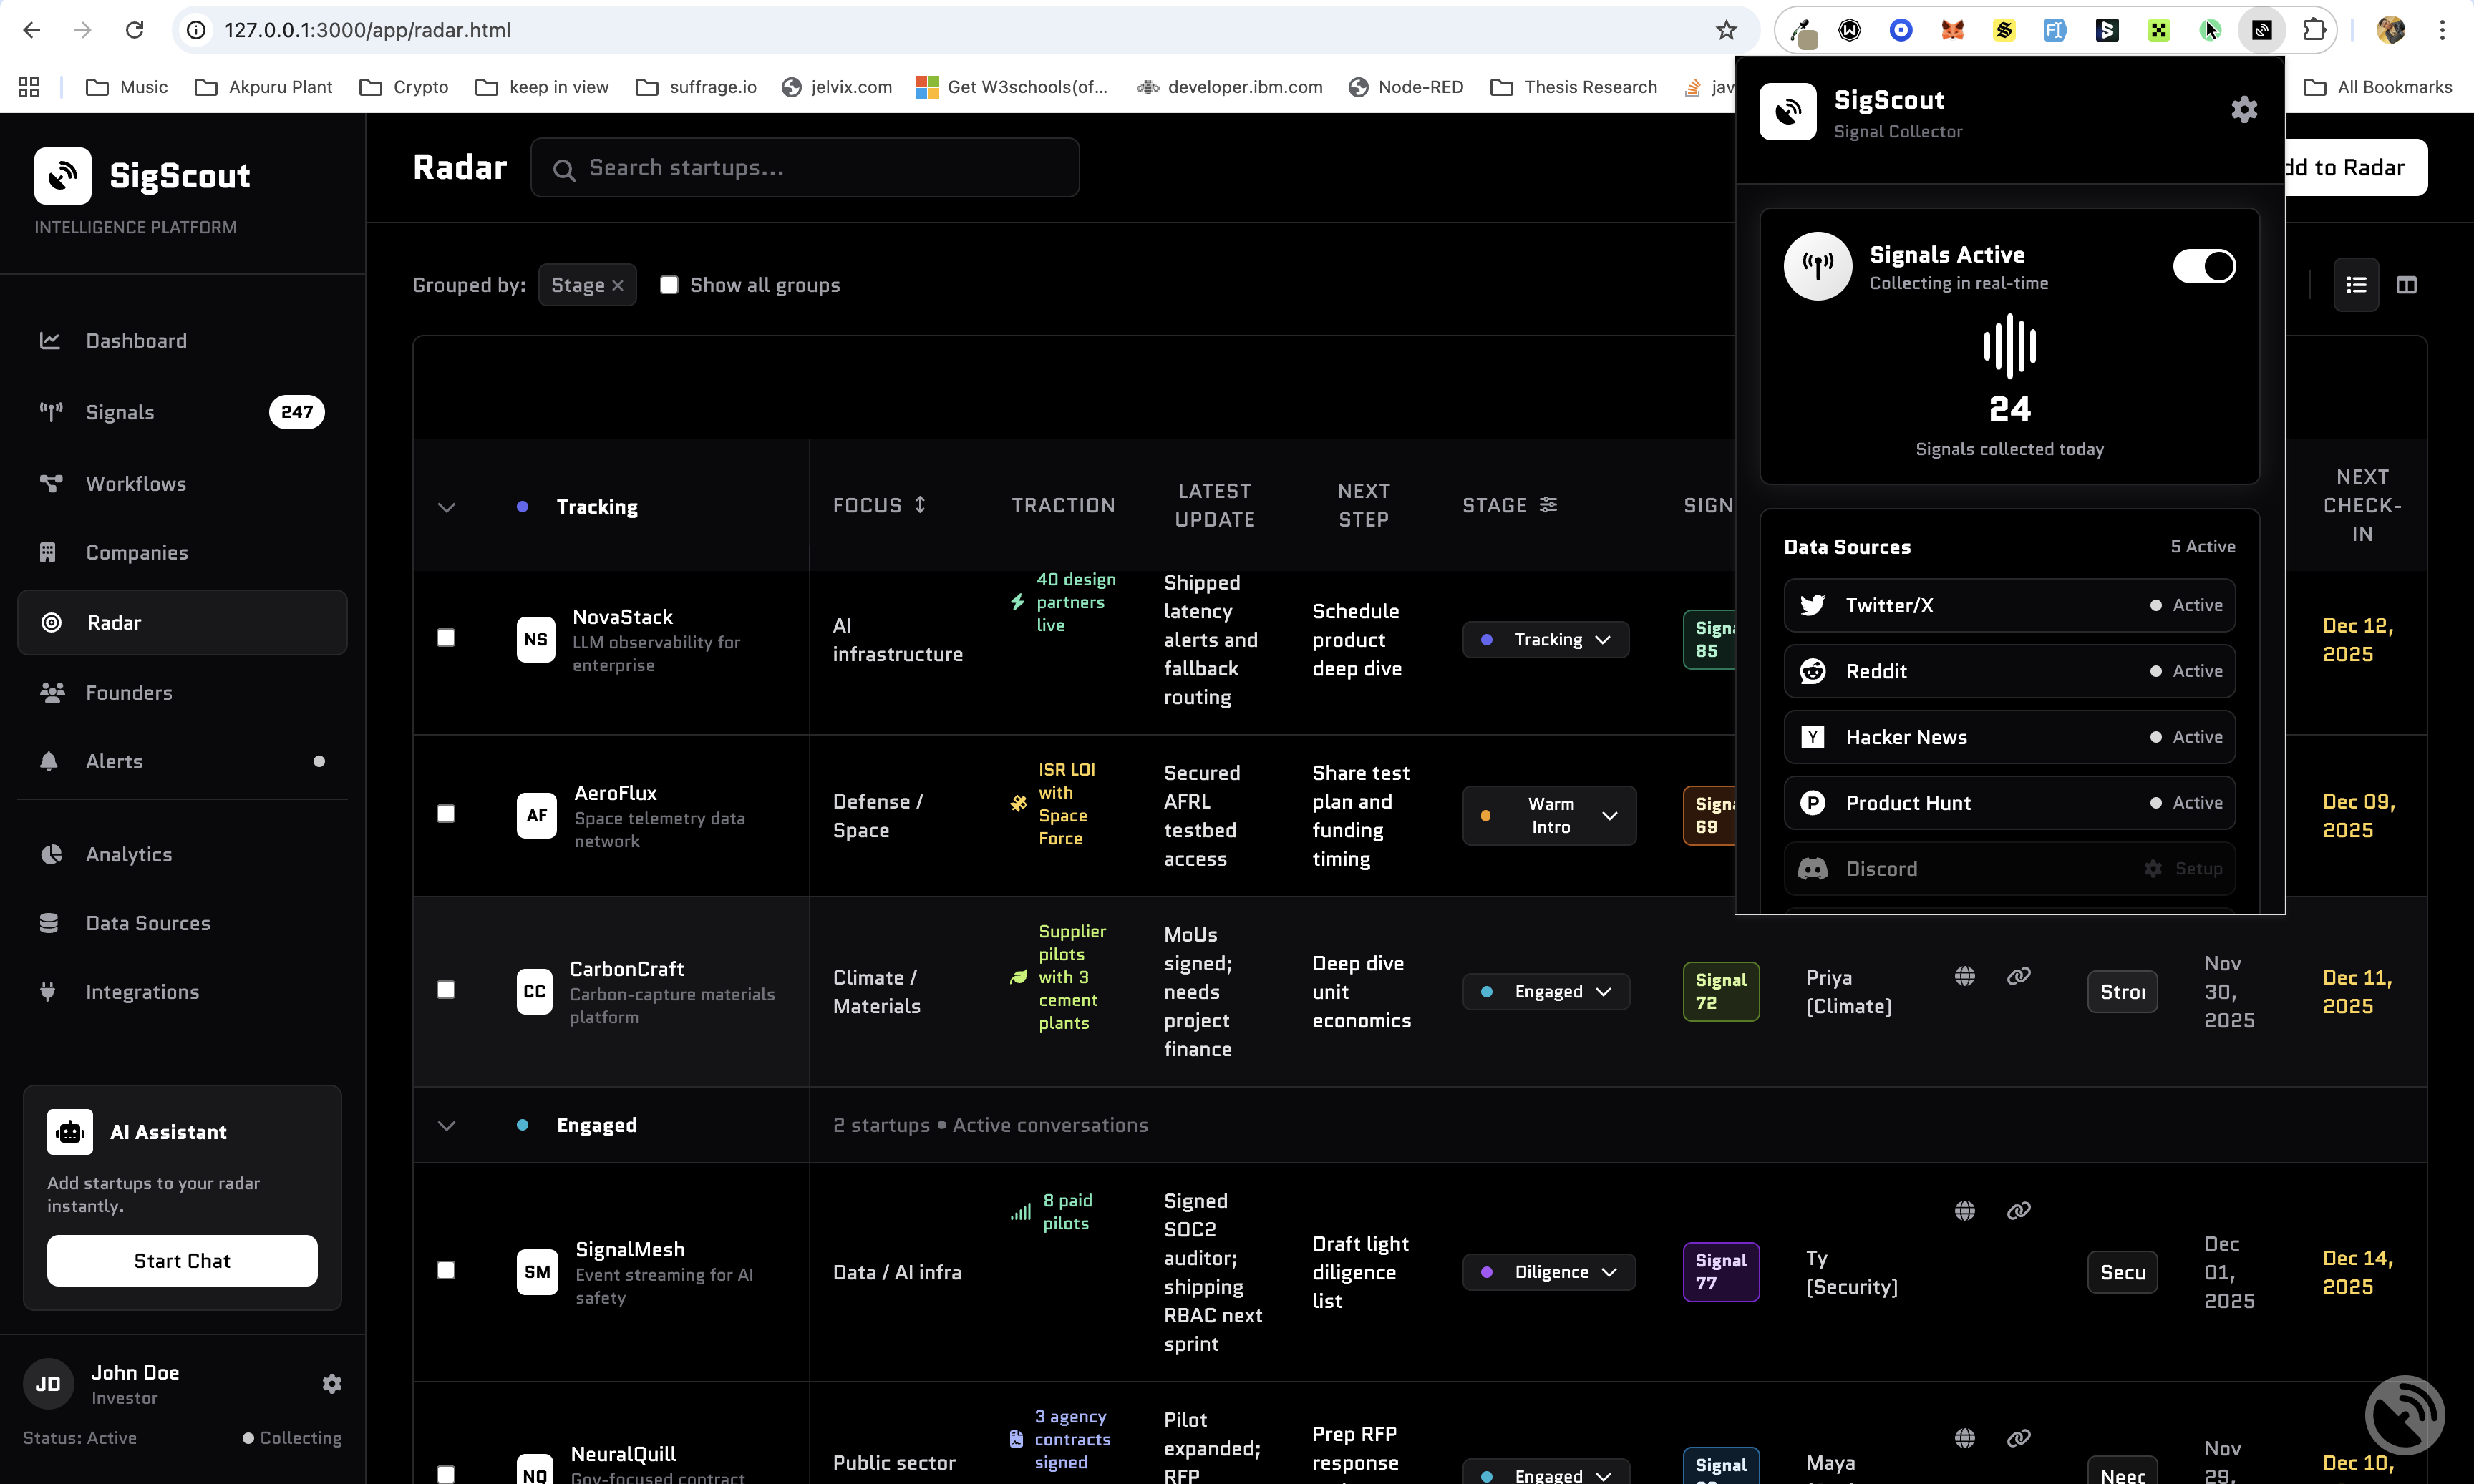Click the floating SigScout logo bottom right
The width and height of the screenshot is (2474, 1484).
pyautogui.click(x=2405, y=1414)
